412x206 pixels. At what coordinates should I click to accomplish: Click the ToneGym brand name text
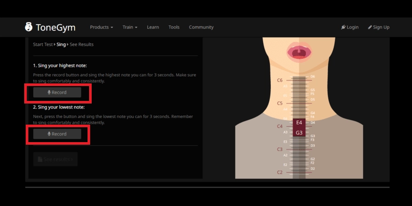tap(56, 27)
